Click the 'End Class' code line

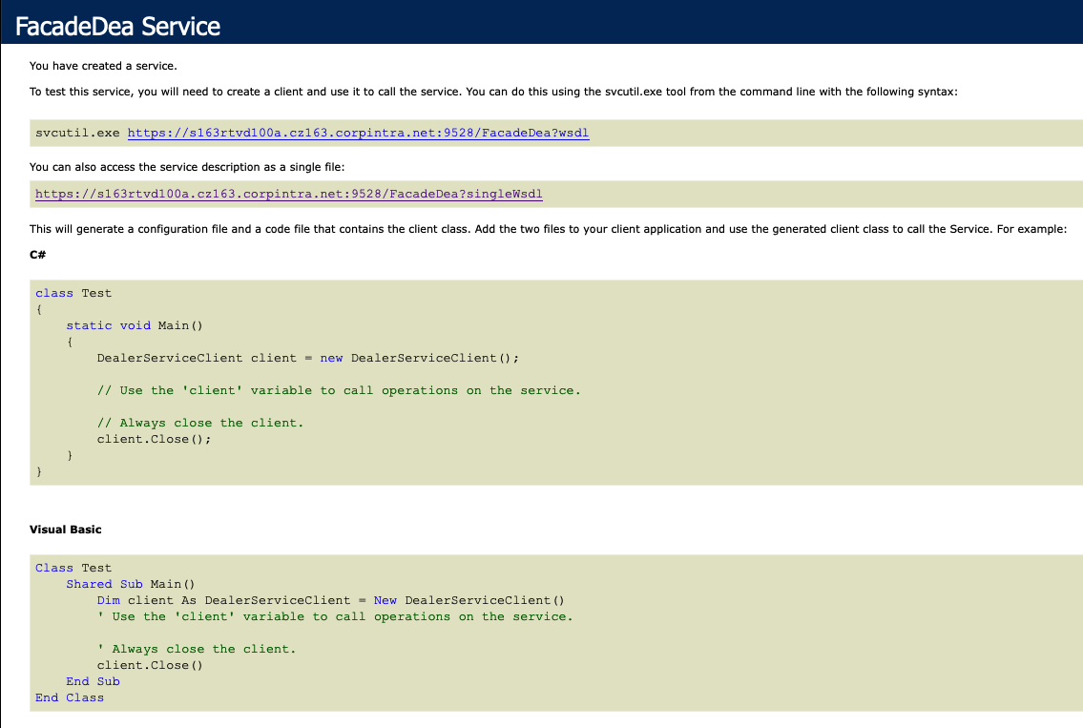(70, 697)
